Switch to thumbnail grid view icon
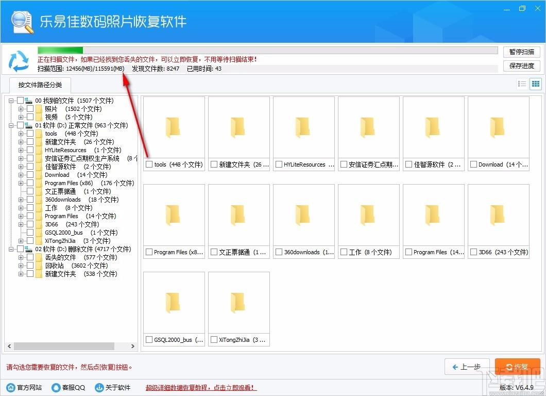The height and width of the screenshot is (396, 546). pos(536,84)
